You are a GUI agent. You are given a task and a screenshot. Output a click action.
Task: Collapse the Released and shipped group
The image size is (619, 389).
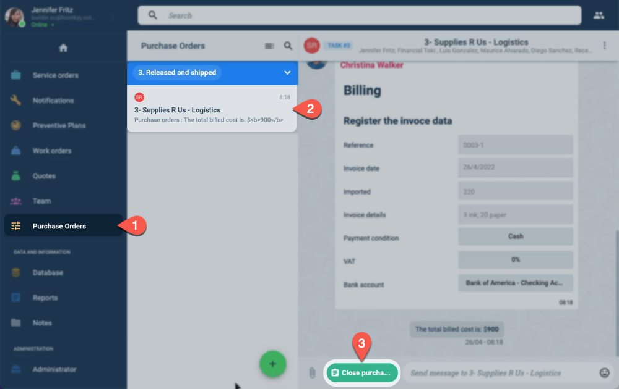tap(287, 73)
